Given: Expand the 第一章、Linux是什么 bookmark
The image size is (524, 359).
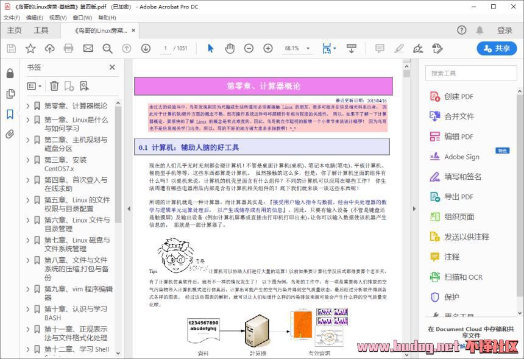Looking at the screenshot, I should [x=28, y=119].
